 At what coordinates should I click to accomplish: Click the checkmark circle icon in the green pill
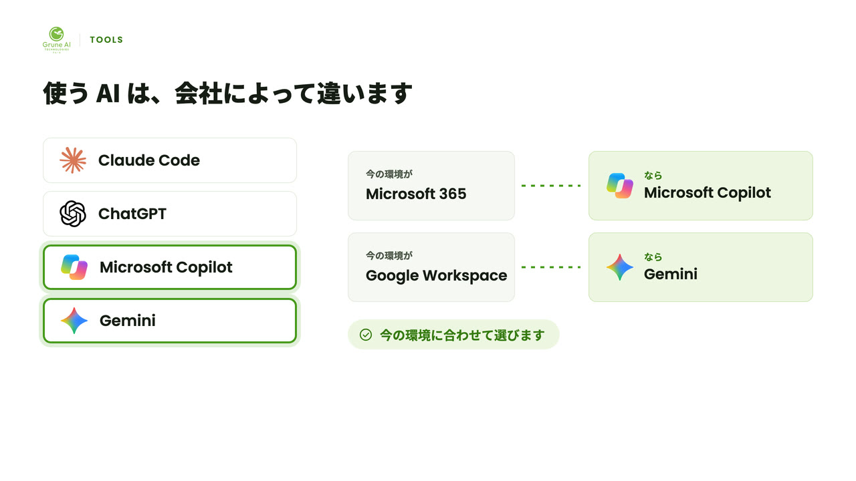(366, 335)
